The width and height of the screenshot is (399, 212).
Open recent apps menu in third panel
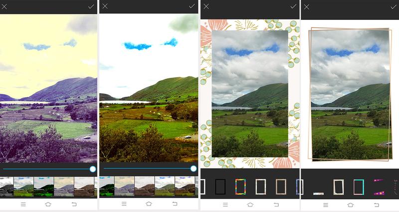225,205
